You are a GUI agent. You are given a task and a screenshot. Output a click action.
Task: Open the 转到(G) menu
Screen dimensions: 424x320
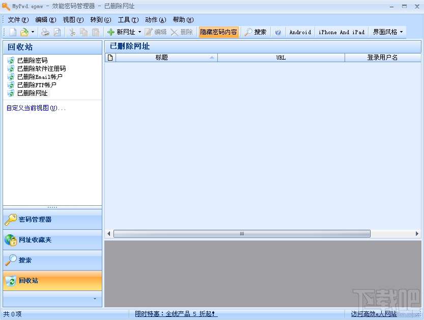pyautogui.click(x=101, y=20)
